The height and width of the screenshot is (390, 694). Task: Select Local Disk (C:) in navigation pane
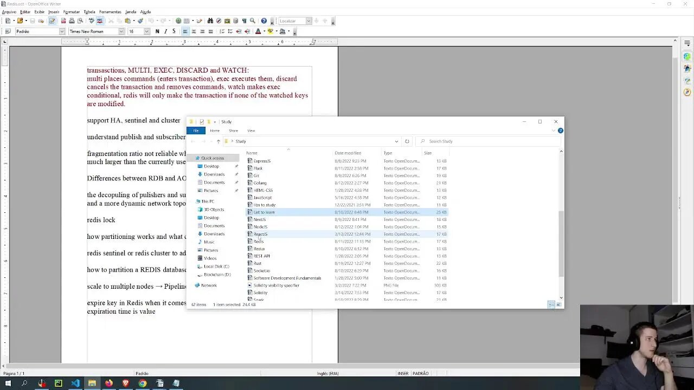(216, 266)
